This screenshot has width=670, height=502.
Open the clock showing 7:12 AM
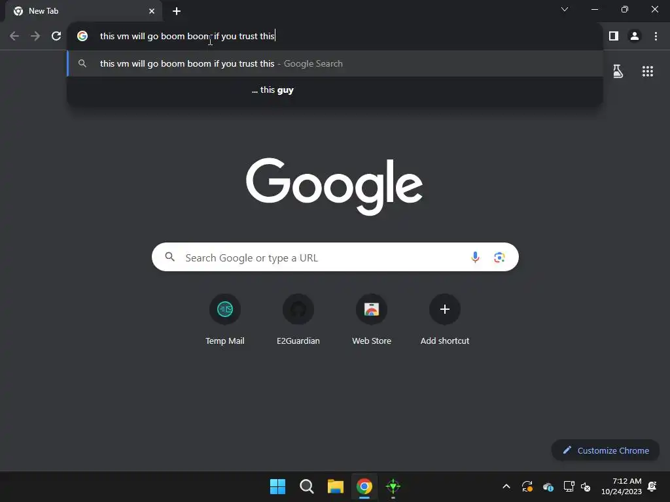tap(622, 486)
